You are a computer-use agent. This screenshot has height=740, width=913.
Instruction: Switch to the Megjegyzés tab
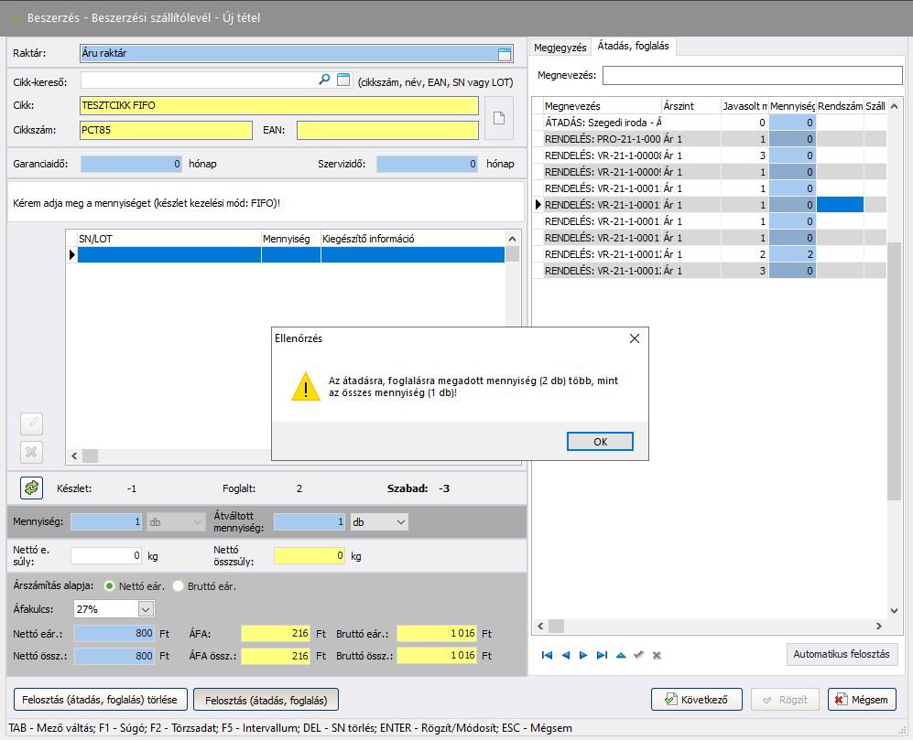[559, 46]
